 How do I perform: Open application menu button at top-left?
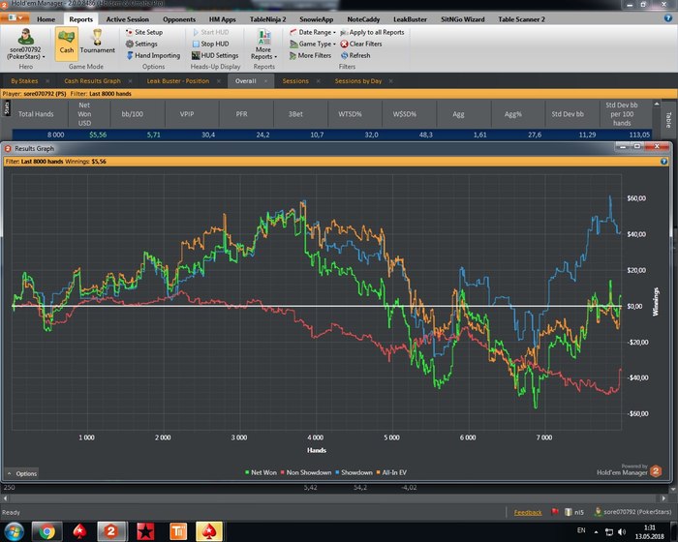tap(15, 18)
